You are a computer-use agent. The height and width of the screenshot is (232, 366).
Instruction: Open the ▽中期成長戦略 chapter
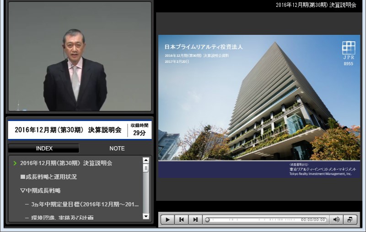[40, 191]
